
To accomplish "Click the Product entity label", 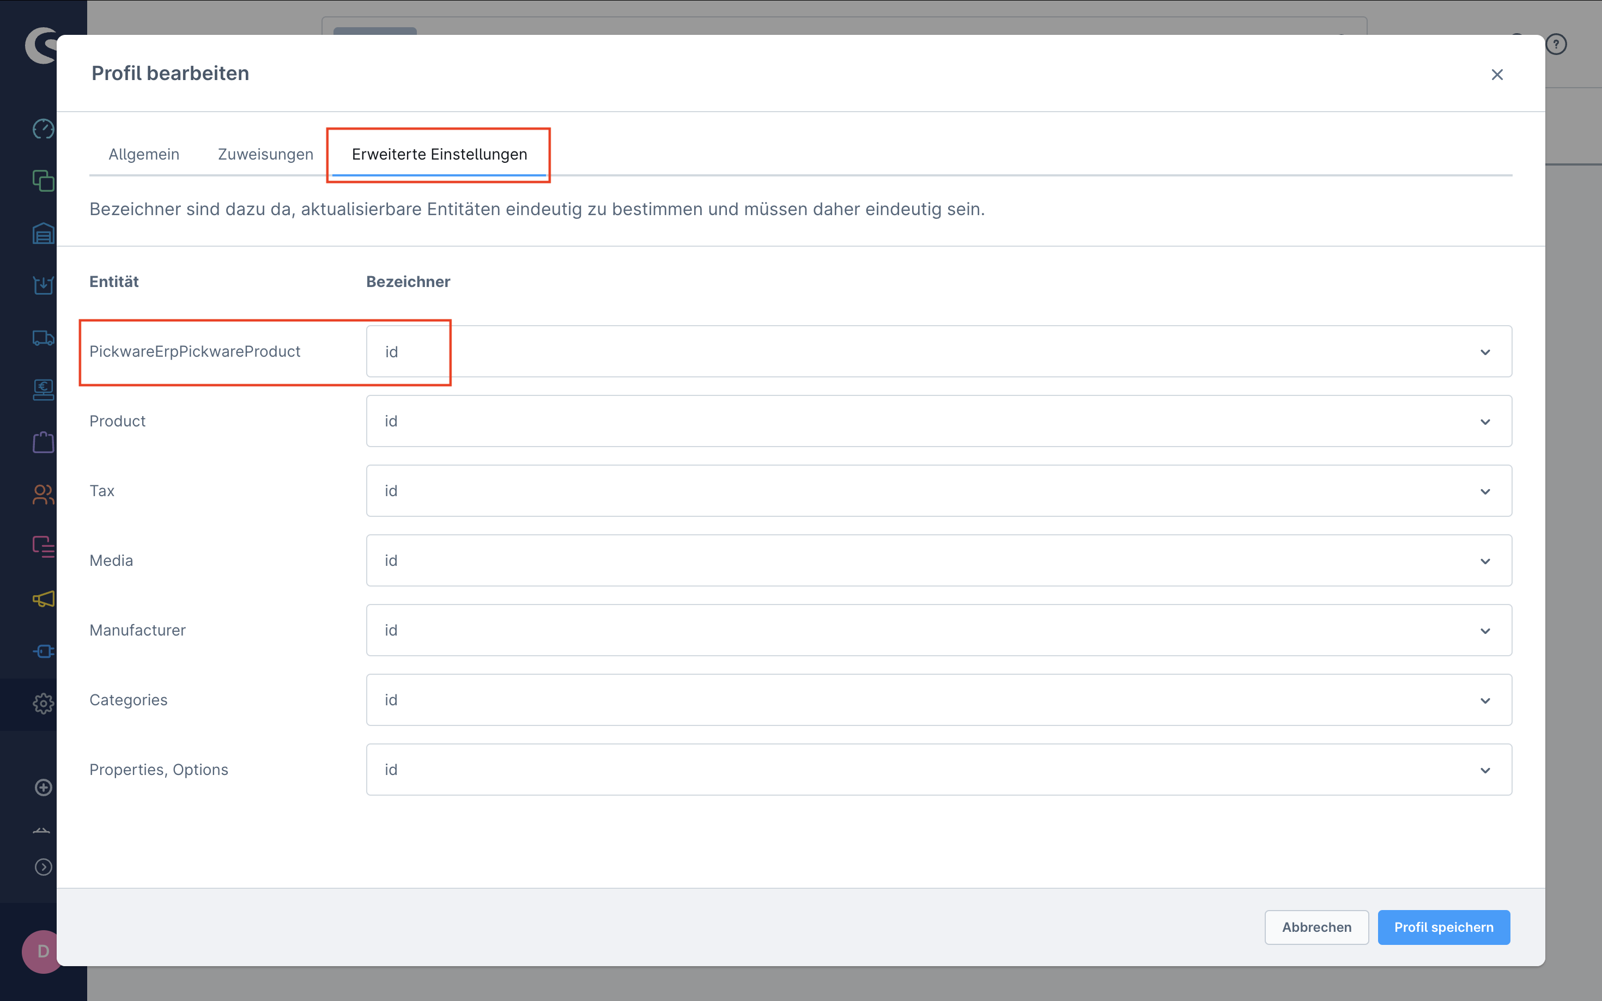I will click(x=117, y=421).
